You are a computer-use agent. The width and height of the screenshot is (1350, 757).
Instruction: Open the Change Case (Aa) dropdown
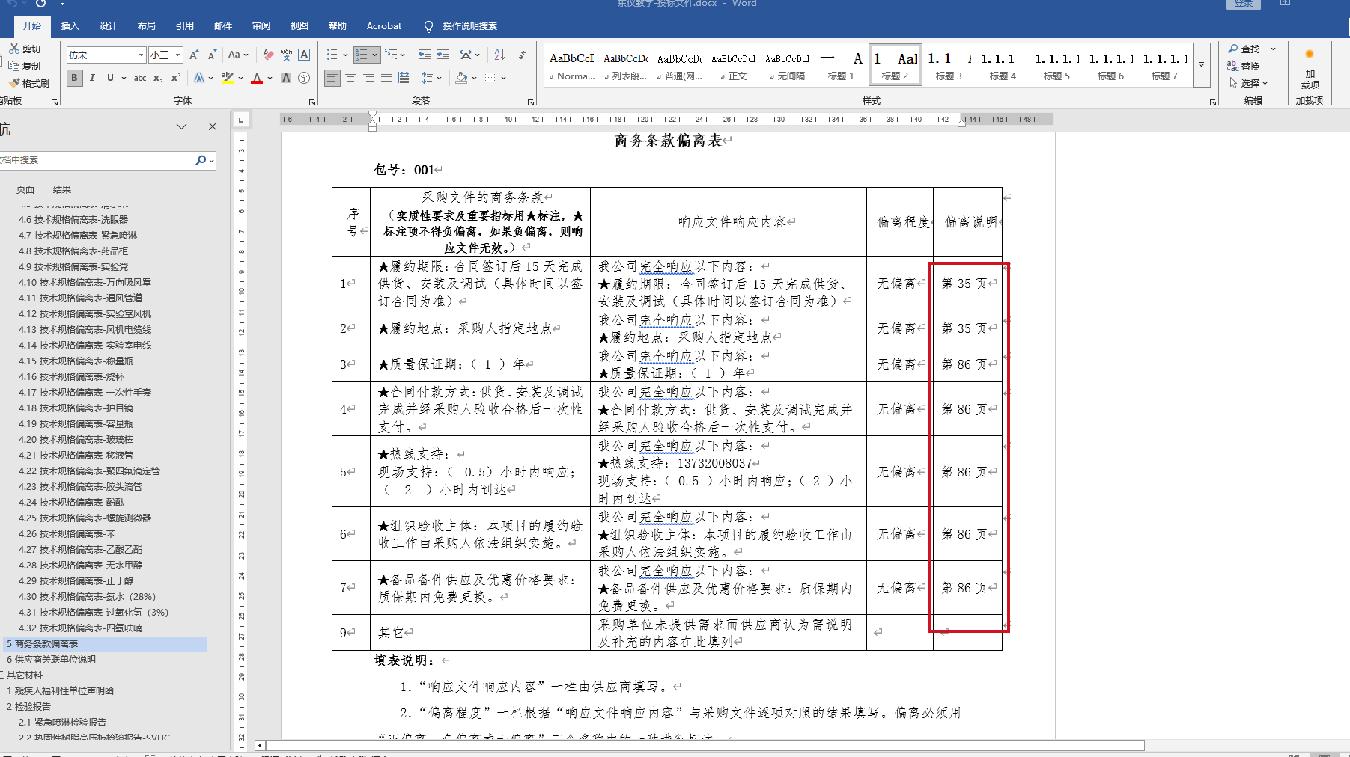(x=238, y=55)
